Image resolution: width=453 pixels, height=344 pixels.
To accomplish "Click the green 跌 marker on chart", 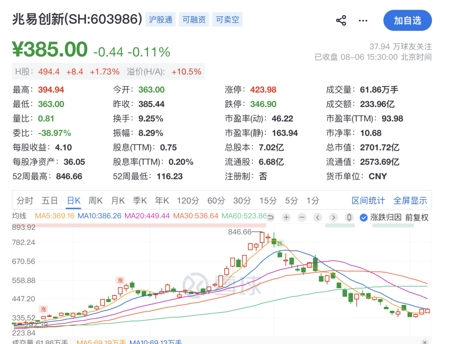I will [x=280, y=244].
